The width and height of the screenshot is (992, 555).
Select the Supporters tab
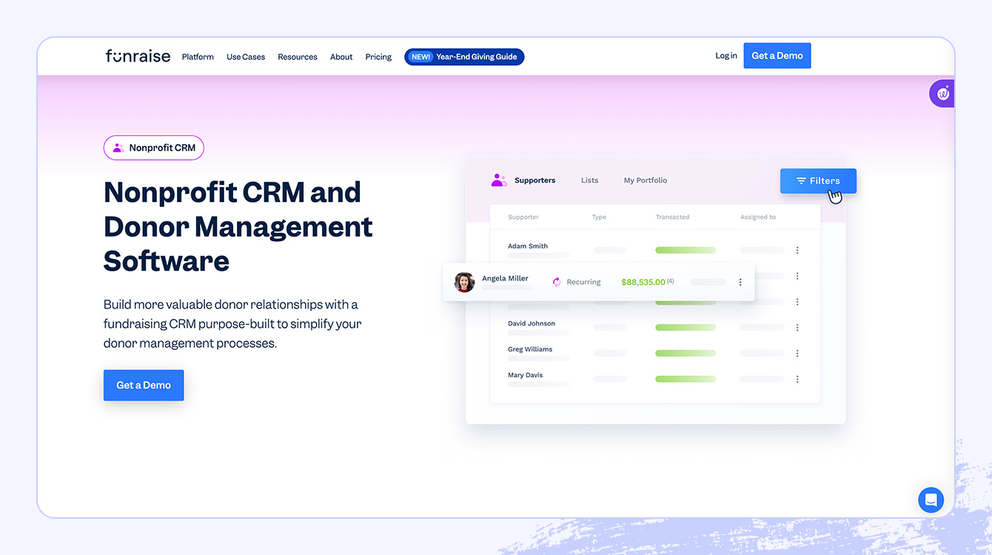click(534, 181)
